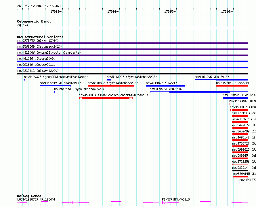The image size is (256, 206).
Task: Select the nsv5835413 (Almarri2020) black bar
Action: [132, 74]
